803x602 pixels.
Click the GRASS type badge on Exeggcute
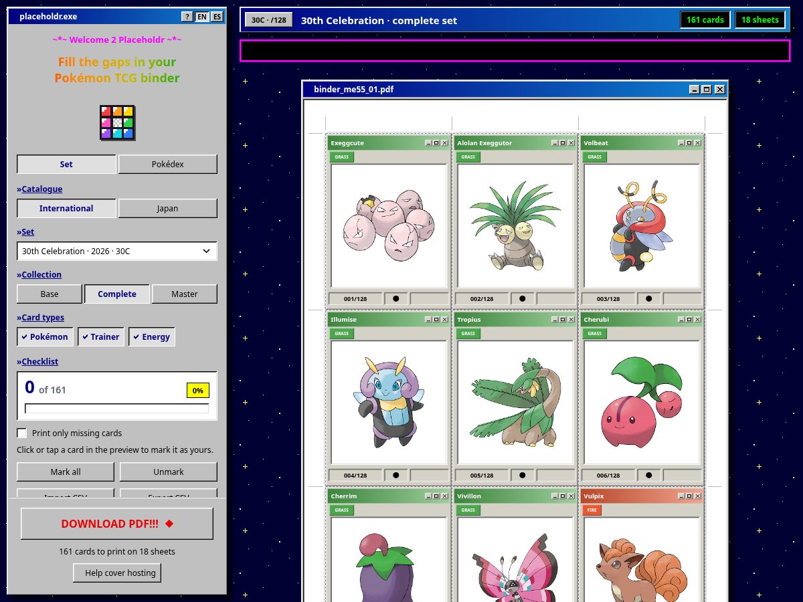pyautogui.click(x=342, y=157)
